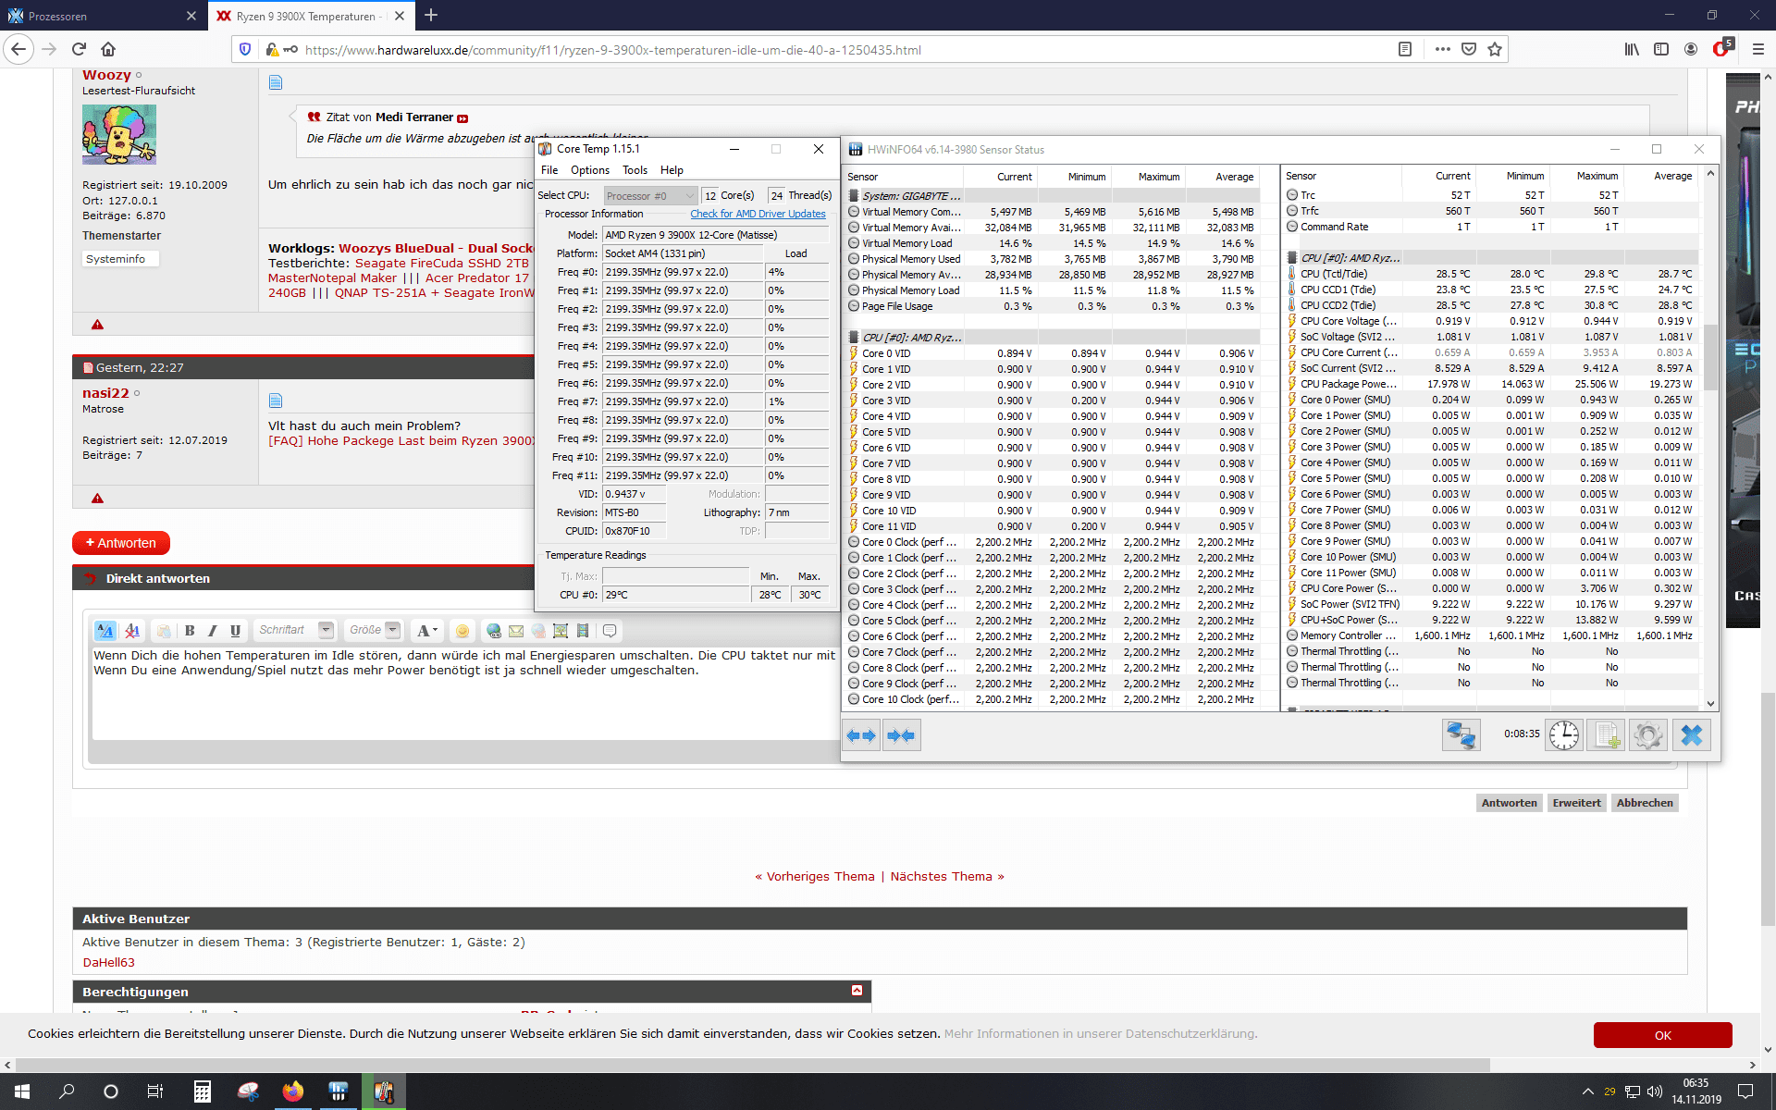Open Firefox reader view icon
Screen dimensions: 1776x1110
tap(1405, 49)
